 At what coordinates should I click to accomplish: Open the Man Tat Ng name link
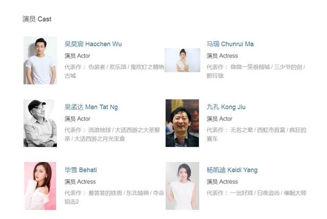pyautogui.click(x=91, y=107)
